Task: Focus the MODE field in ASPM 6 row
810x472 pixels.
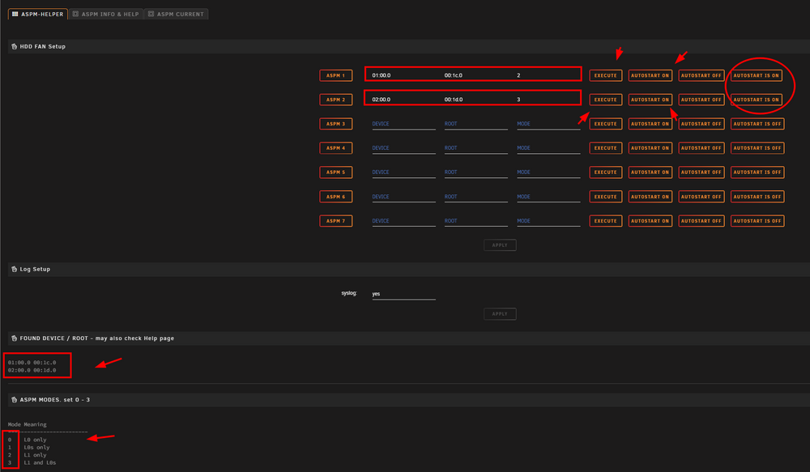Action: 548,197
